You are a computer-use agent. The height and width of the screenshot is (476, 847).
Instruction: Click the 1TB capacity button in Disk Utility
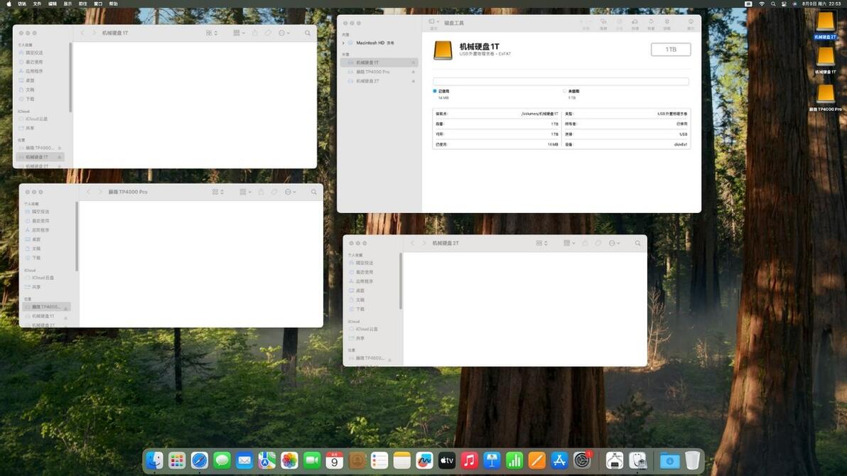[671, 49]
